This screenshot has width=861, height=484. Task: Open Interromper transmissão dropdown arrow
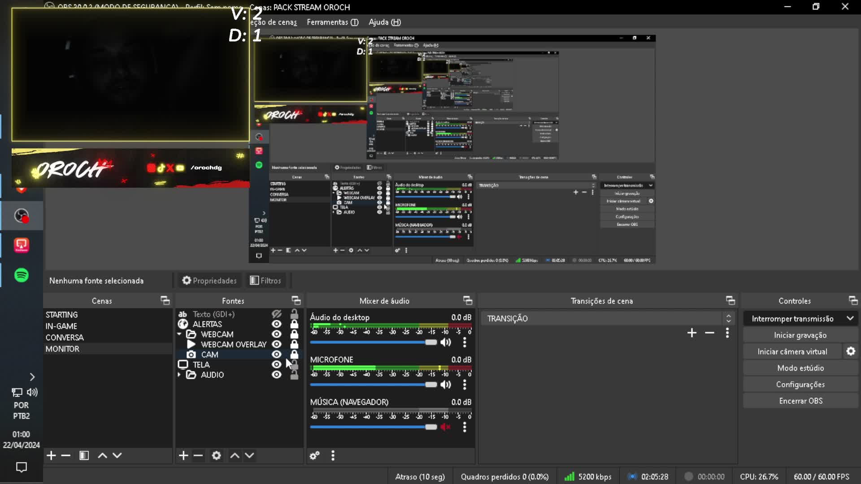tap(850, 319)
